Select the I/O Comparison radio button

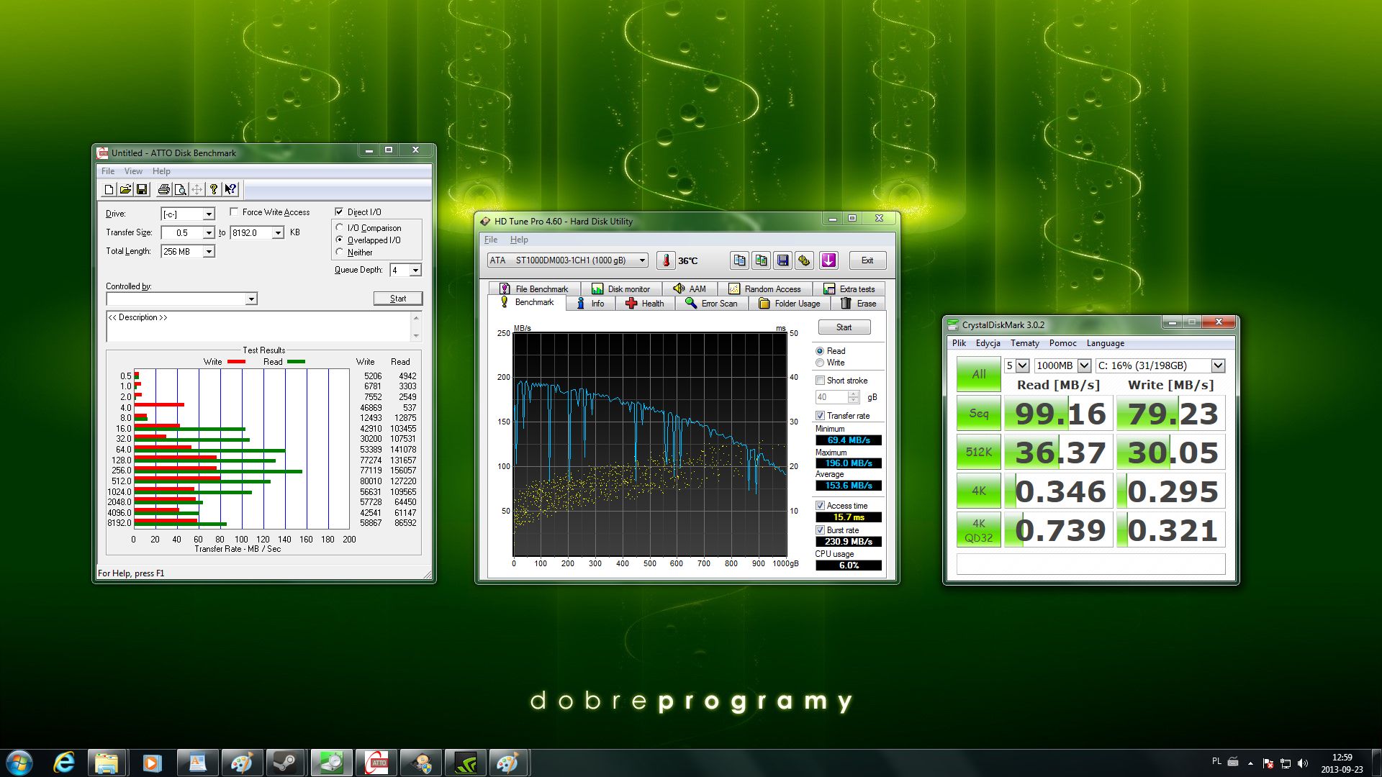coord(340,228)
